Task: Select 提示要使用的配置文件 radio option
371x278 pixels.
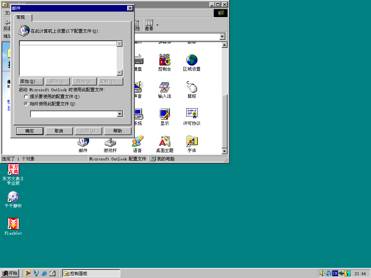Action: (x=26, y=97)
